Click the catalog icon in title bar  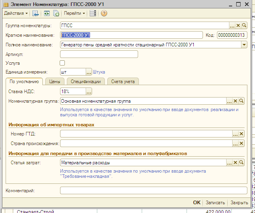pos(6,4)
